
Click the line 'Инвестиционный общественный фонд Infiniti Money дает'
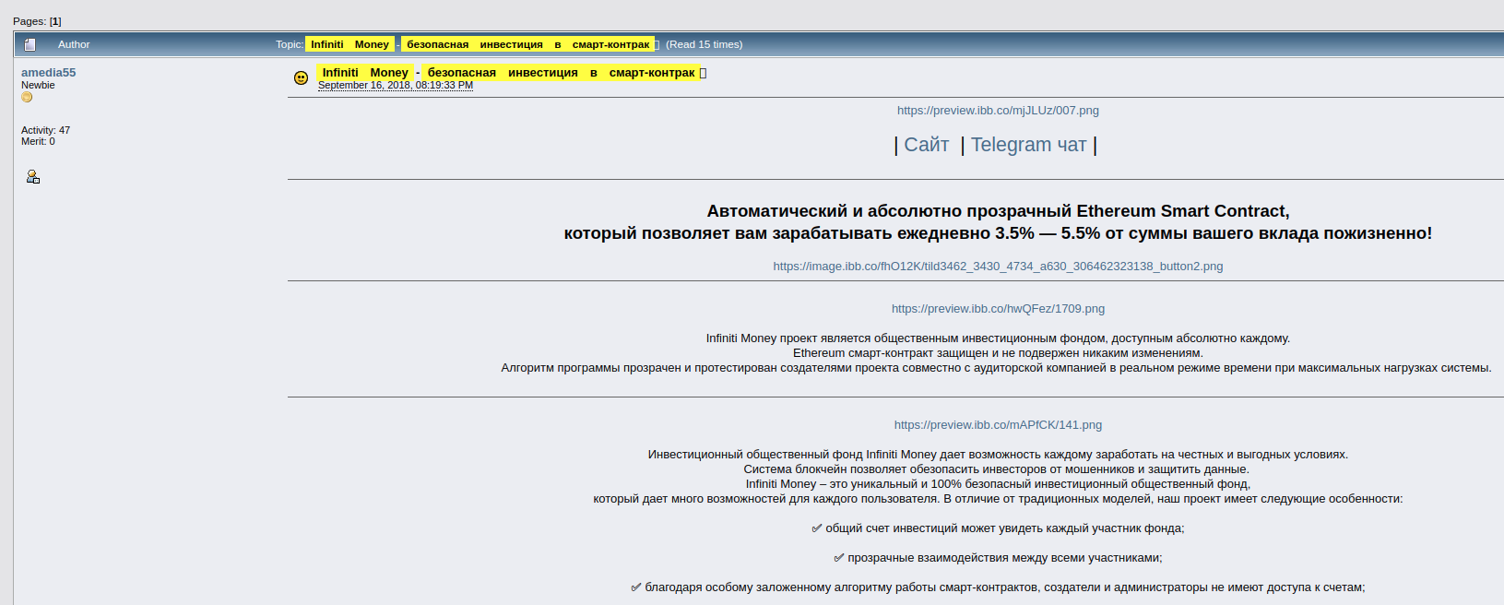tap(998, 455)
